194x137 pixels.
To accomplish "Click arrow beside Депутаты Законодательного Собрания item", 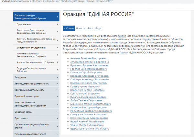I will 58,40.
